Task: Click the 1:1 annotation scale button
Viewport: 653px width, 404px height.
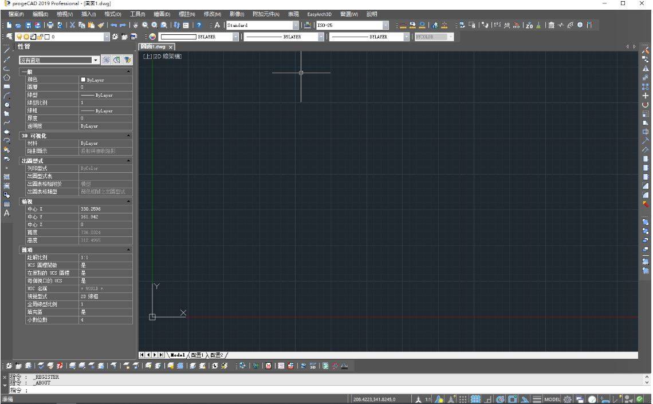Action: click(428, 399)
